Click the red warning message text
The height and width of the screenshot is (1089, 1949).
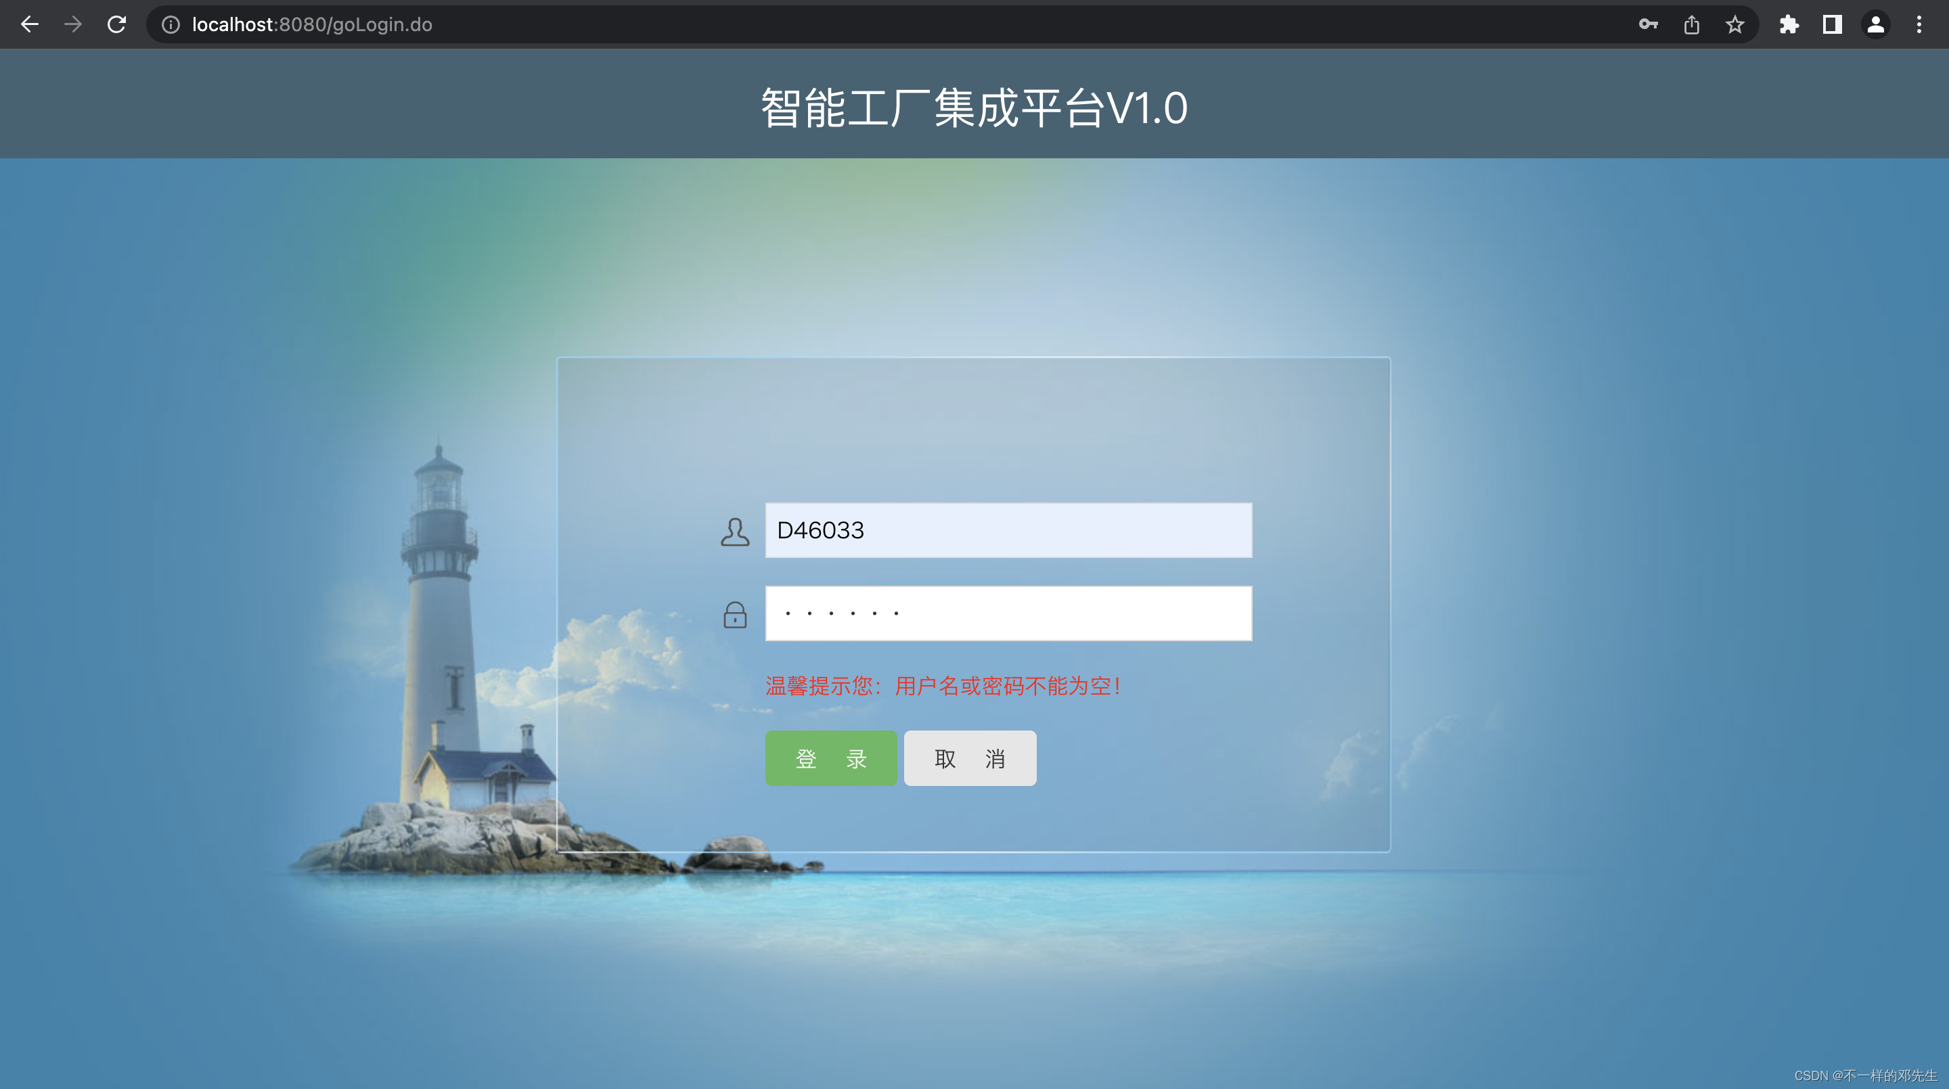coord(942,687)
